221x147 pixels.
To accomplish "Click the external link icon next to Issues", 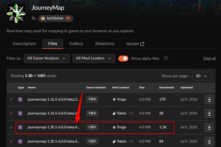I will [x=142, y=44].
